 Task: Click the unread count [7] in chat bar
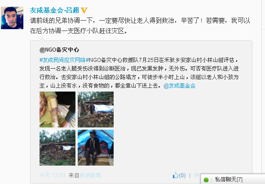pyautogui.click(x=240, y=179)
